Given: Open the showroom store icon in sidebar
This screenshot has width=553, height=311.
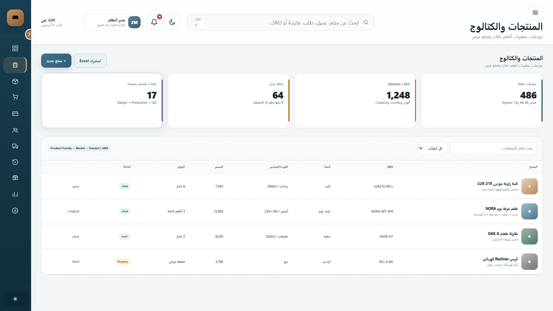Looking at the screenshot, I should tap(15, 178).
